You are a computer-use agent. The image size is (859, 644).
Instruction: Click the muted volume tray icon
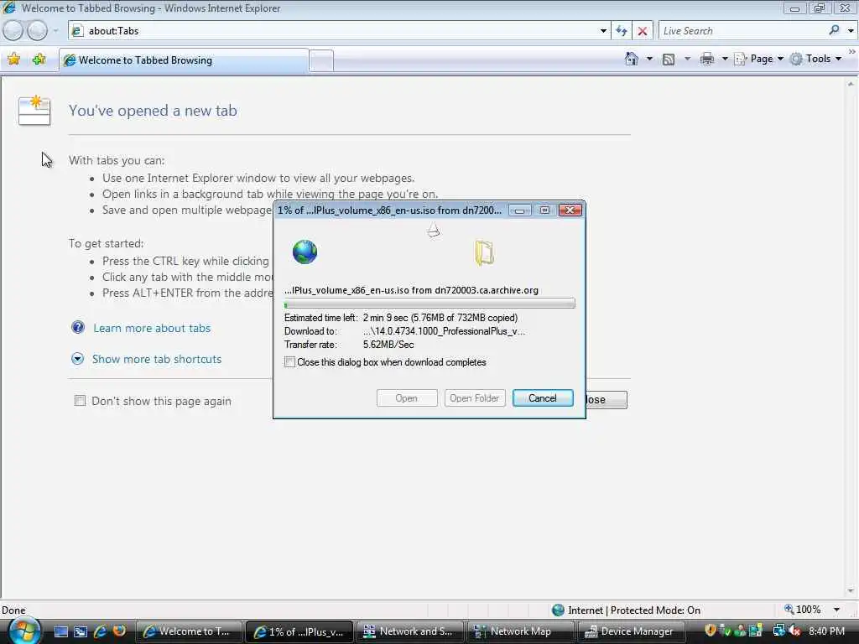794,631
